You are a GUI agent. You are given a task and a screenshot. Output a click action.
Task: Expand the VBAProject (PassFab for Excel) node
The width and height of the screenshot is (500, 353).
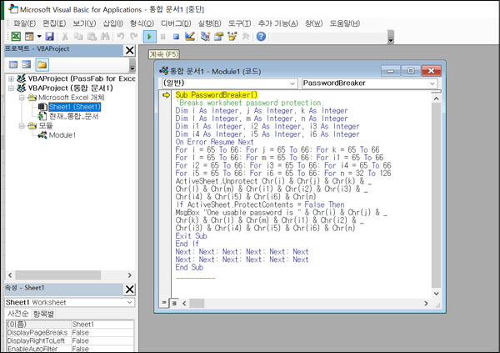11,78
